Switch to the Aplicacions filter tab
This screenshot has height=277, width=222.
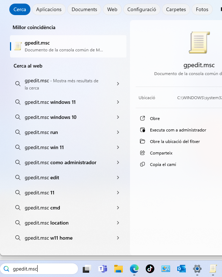49,9
